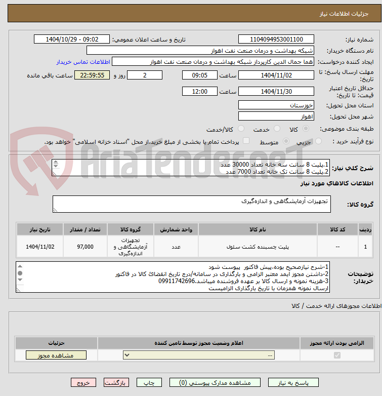Image resolution: width=382 pixels, height=396 pixels.
Task: Select the خدمت radio button
Action: pos(277,129)
